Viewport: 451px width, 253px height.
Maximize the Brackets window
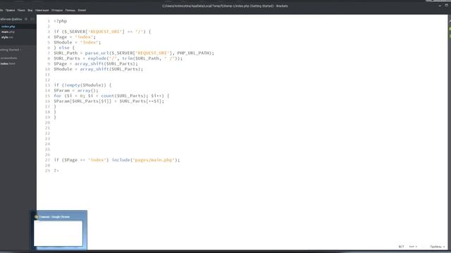point(447,6)
